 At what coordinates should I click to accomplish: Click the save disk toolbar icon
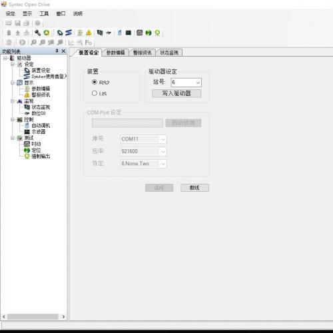(17, 23)
